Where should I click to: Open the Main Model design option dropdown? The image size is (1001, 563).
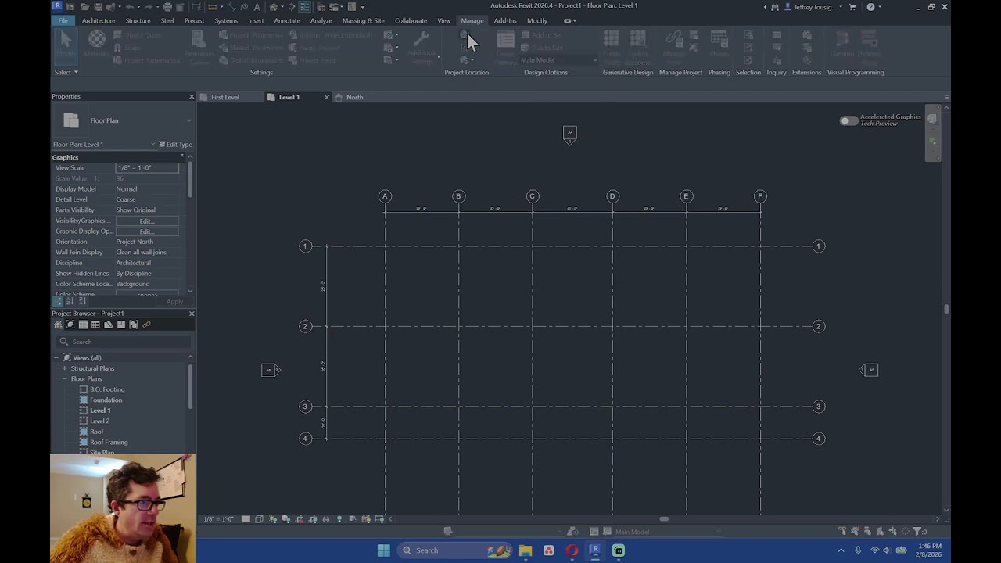(558, 60)
